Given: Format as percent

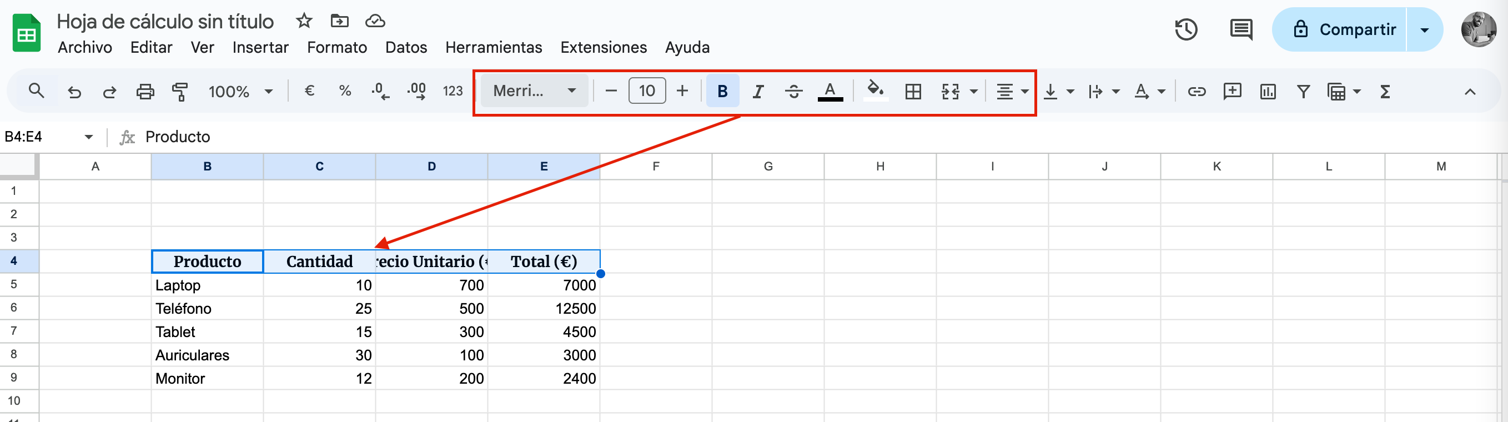Looking at the screenshot, I should 345,91.
